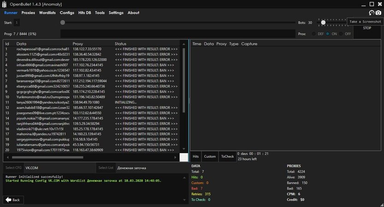This screenshot has height=207, width=384.
Task: Click the vertical scrollbar thumb of results list
Action: 183,80
